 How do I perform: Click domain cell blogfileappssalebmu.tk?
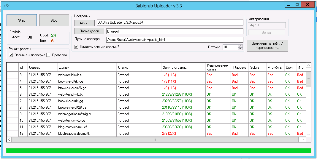click(x=87, y=133)
